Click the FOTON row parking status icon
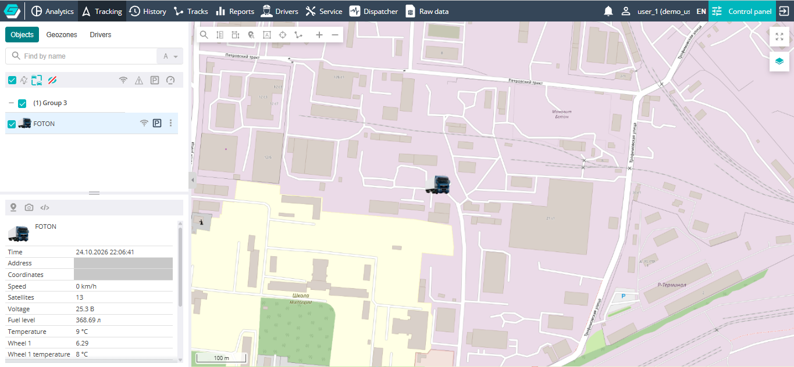This screenshot has height=367, width=794. pos(157,123)
